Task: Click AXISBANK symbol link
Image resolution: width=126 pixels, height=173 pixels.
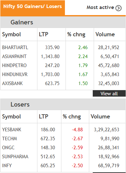Action: pos(12,83)
